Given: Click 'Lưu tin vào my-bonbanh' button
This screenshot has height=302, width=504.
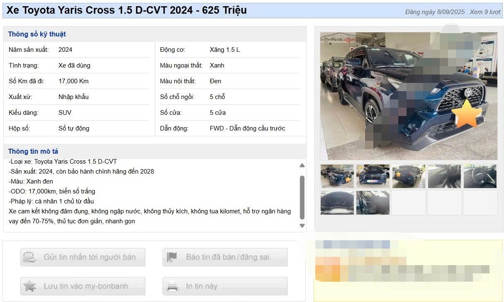Looking at the screenshot, I should (83, 286).
